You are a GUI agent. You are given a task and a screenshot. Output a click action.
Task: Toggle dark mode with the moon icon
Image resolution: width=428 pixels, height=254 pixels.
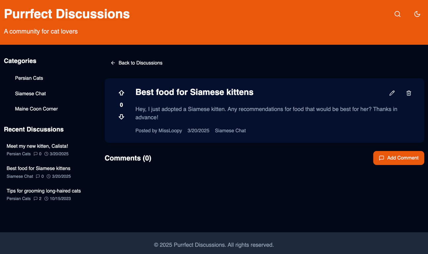[x=417, y=14]
